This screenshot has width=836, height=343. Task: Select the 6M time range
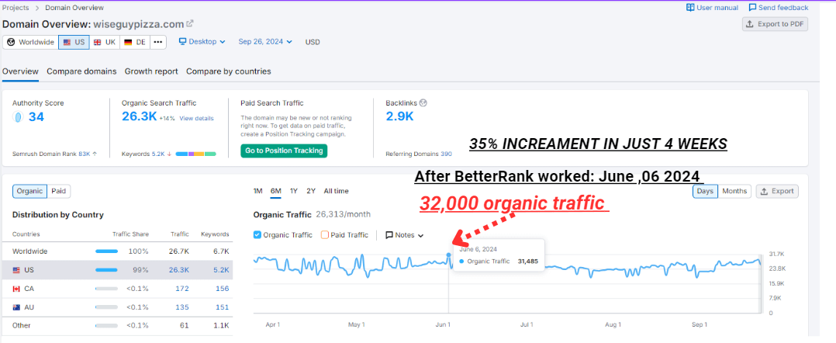[x=275, y=191]
